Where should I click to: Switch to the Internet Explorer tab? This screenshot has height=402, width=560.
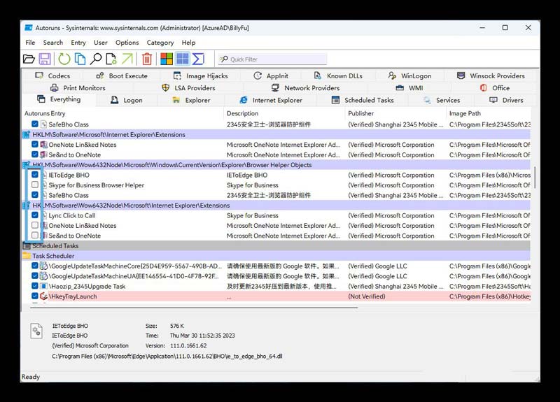[x=271, y=100]
